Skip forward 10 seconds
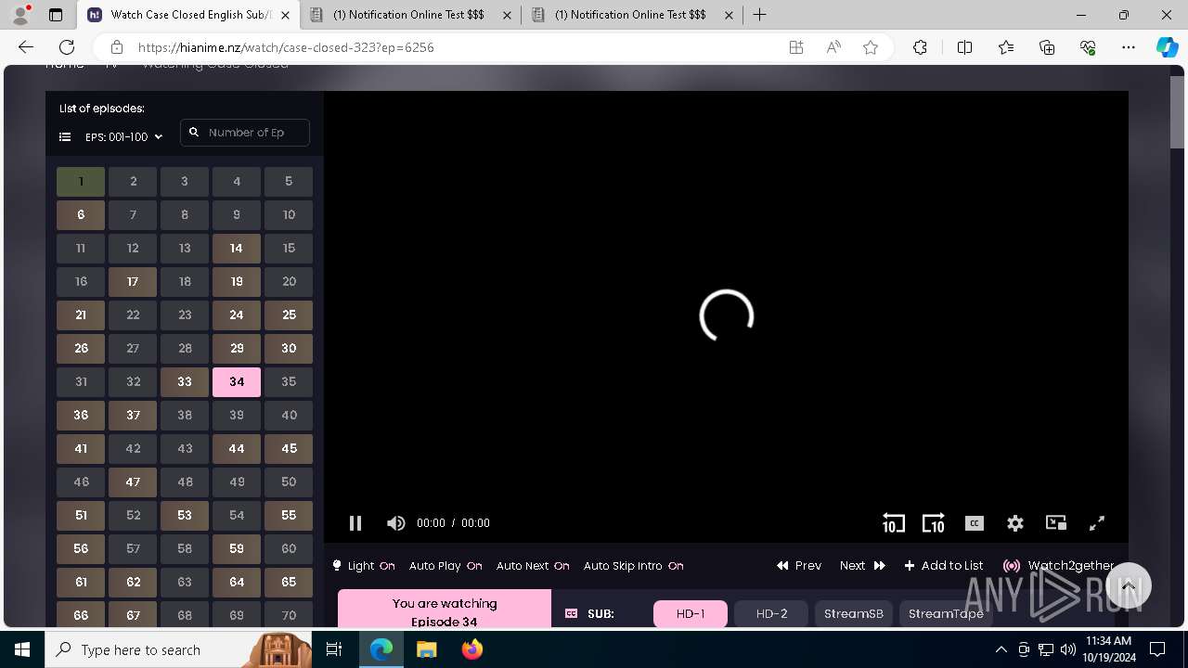 pyautogui.click(x=933, y=523)
